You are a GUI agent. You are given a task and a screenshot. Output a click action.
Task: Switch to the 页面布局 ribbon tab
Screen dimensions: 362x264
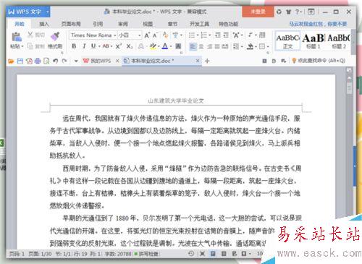pos(71,24)
